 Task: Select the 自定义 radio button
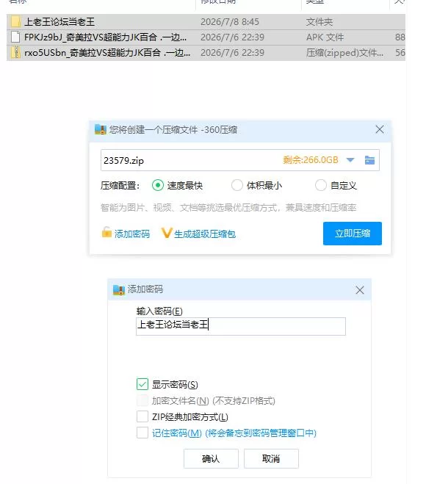[x=321, y=185]
